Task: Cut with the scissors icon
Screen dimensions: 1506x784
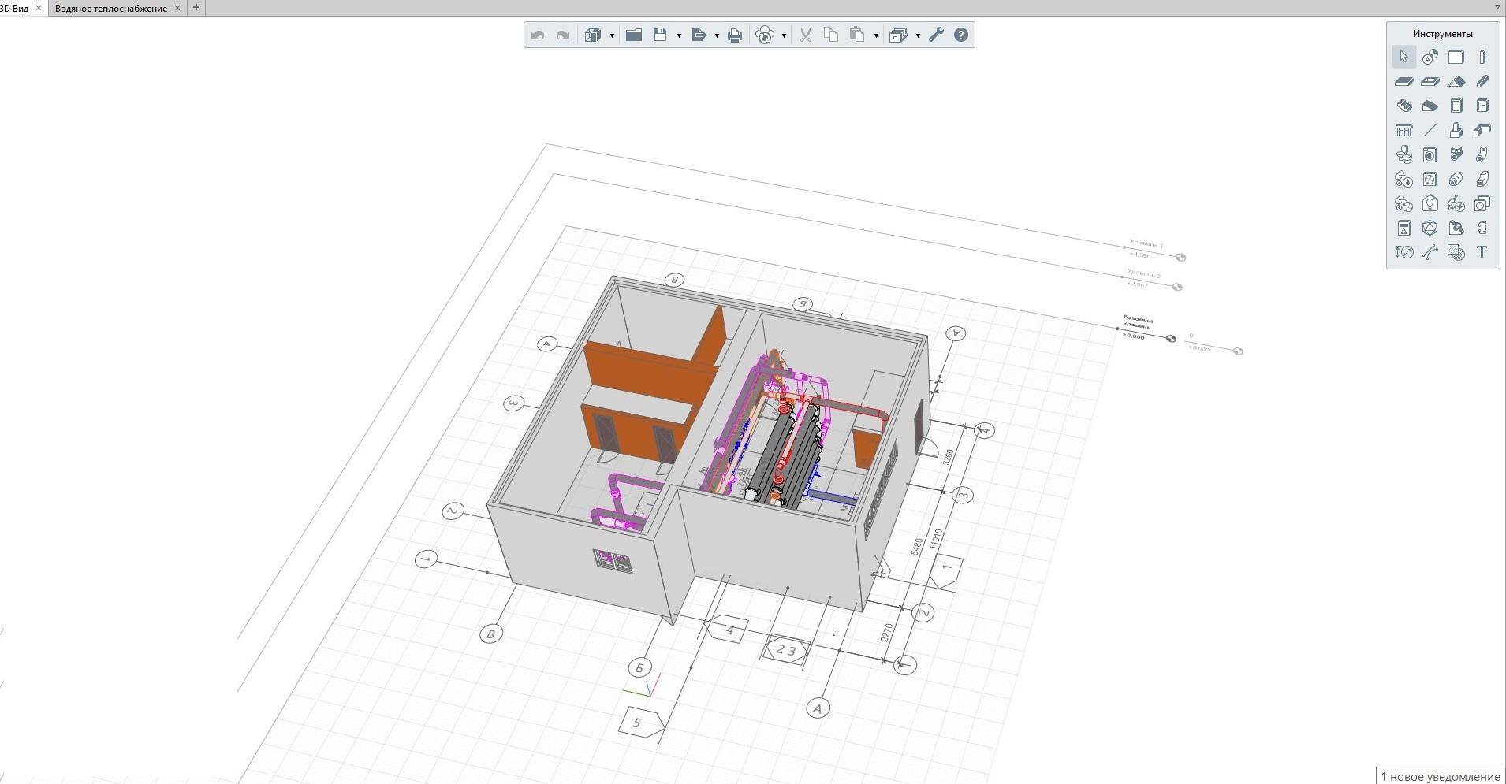Action: pos(805,35)
